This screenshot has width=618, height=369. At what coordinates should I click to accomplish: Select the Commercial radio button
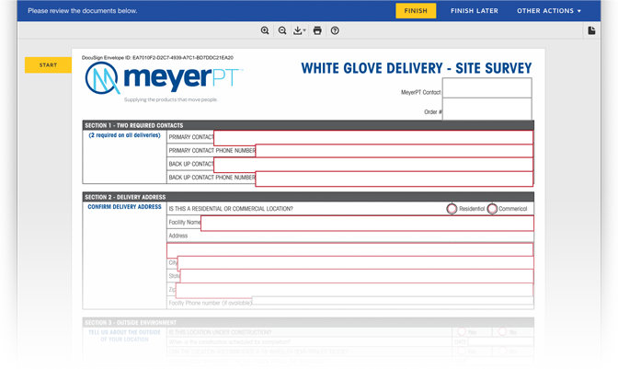coord(492,209)
